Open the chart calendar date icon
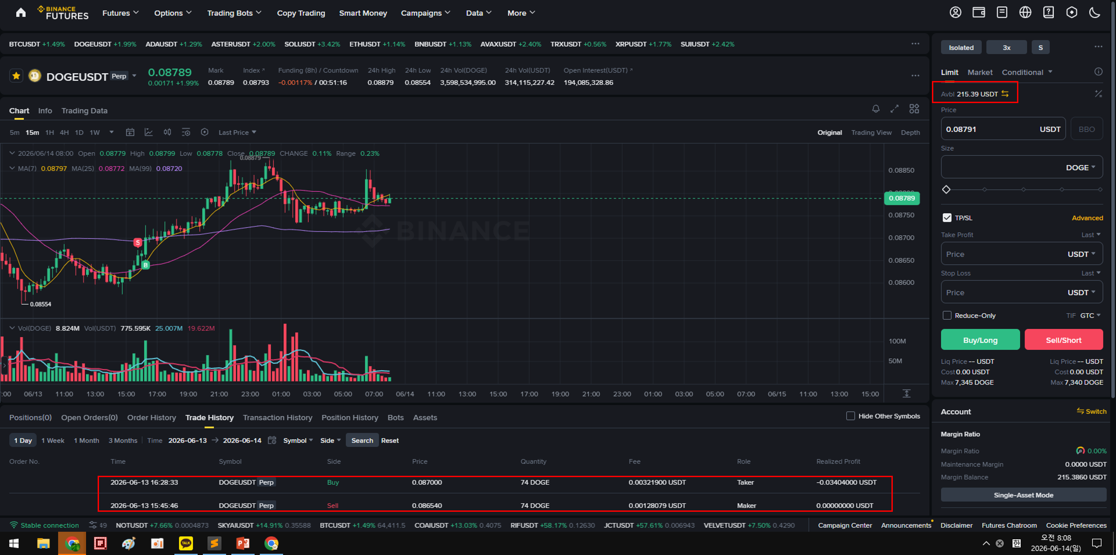Viewport: 1116px width, 555px height. 130,132
